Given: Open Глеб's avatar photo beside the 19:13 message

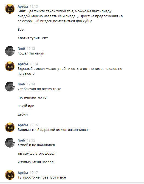Looking at the screenshot, I should [10, 51].
